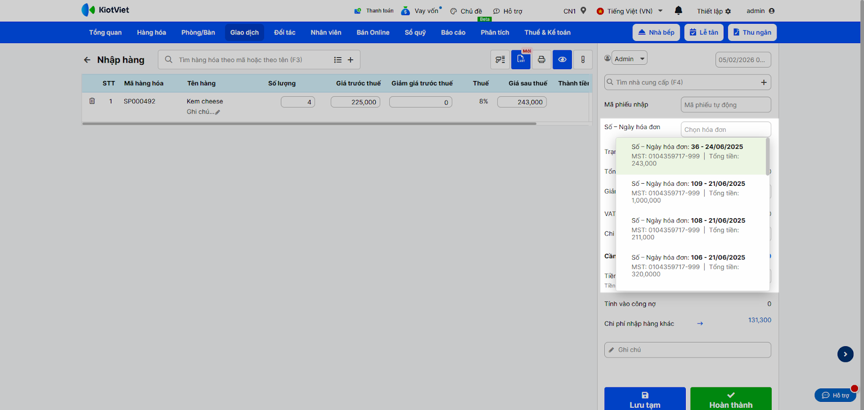Open the Hàng hóa menu

point(151,32)
